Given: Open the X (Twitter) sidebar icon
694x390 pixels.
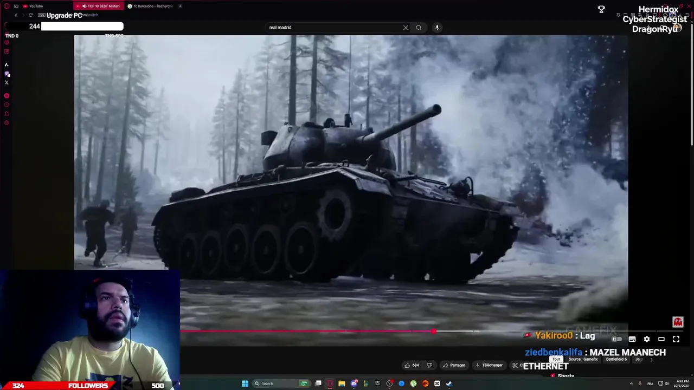Looking at the screenshot, I should tap(7, 82).
